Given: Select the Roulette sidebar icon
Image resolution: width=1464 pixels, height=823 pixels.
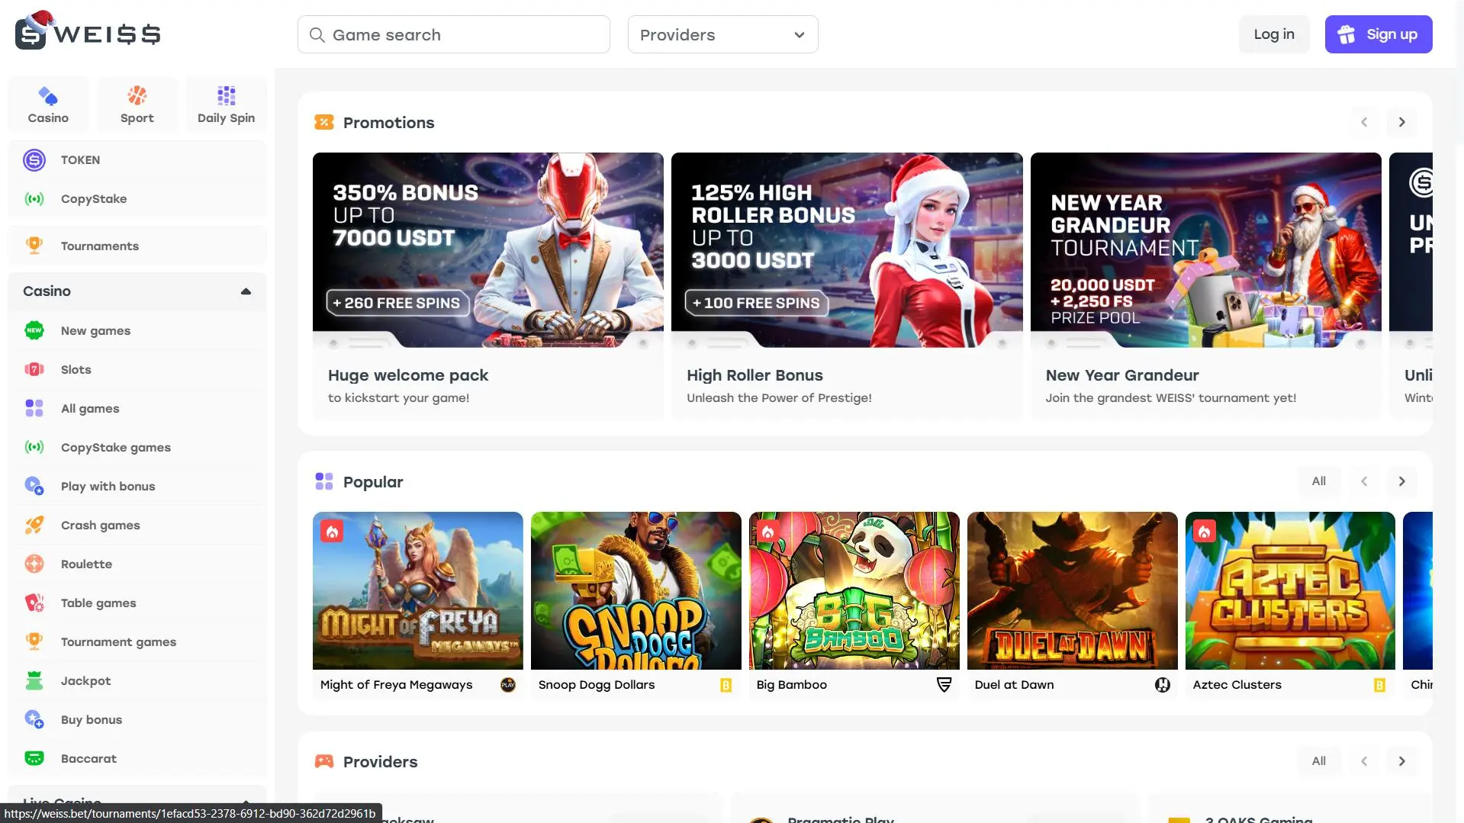Looking at the screenshot, I should click(x=34, y=564).
